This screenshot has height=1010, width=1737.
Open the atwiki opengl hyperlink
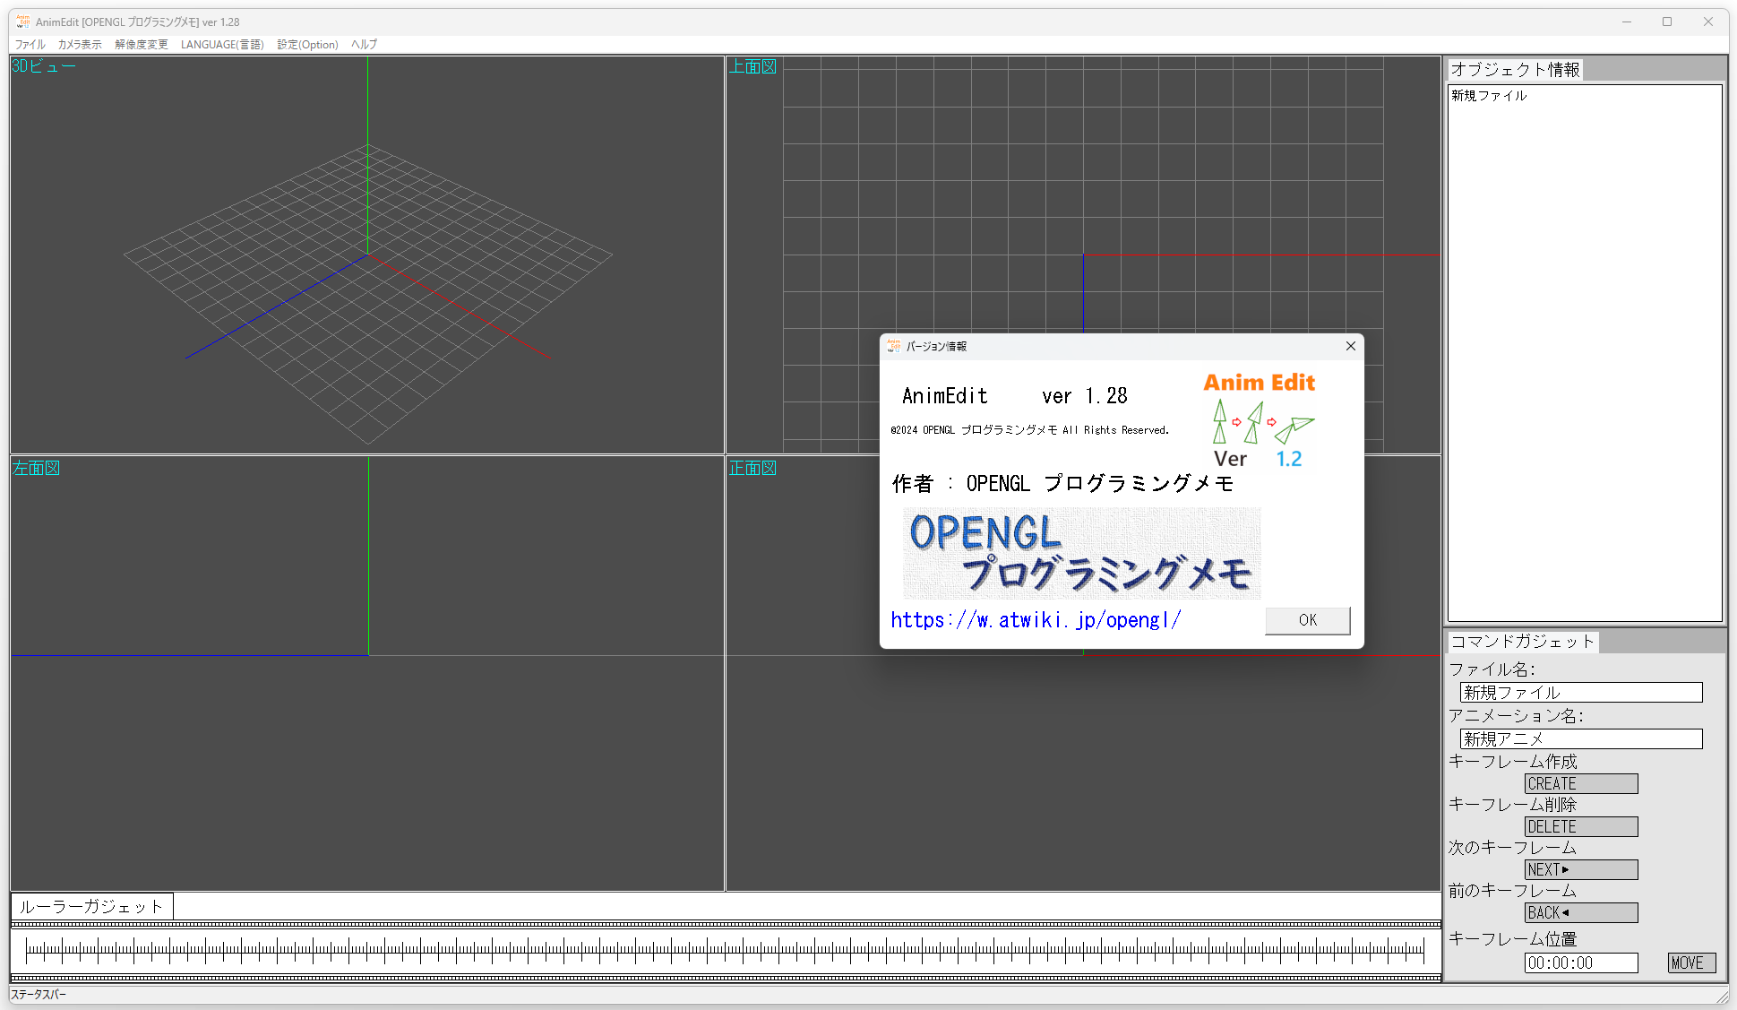(1036, 620)
